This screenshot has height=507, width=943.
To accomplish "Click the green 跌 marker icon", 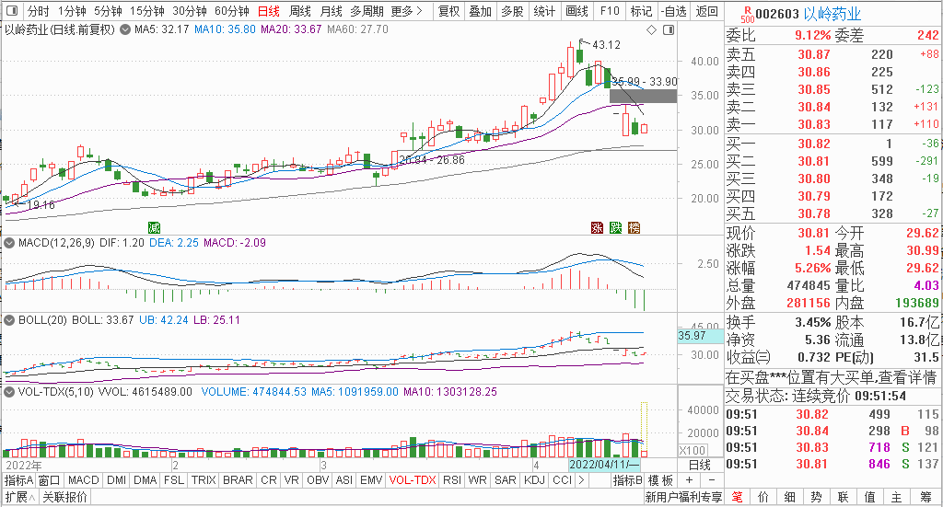I will pyautogui.click(x=615, y=227).
